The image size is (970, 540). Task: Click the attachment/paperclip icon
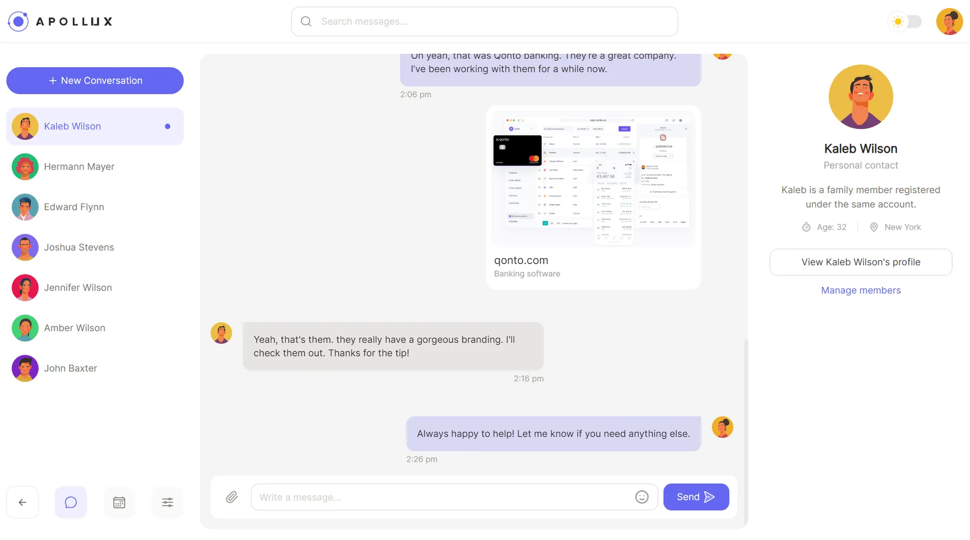coord(232,497)
